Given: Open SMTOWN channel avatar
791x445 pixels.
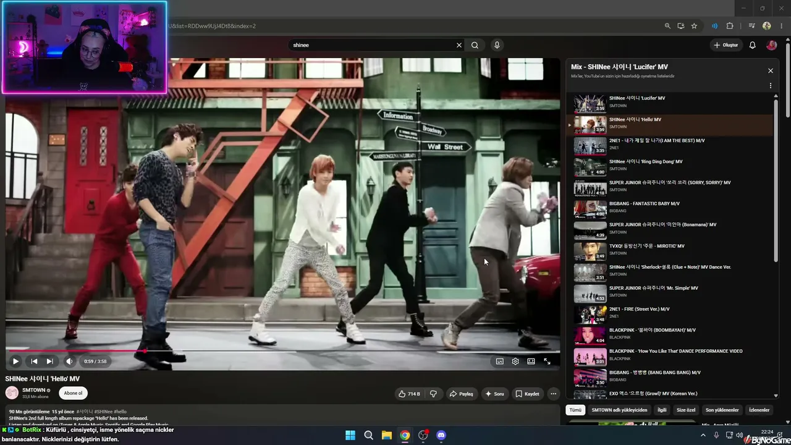Looking at the screenshot, I should click(12, 393).
